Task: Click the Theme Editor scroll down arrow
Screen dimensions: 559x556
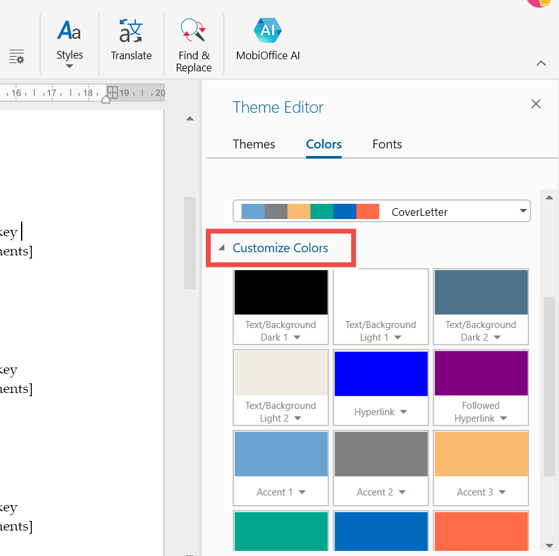Action: [549, 546]
